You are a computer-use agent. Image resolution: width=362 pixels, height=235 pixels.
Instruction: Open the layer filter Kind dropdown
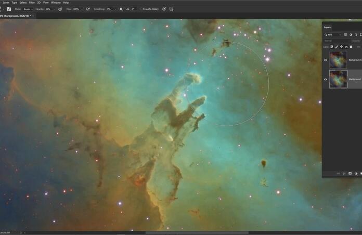[x=333, y=35]
